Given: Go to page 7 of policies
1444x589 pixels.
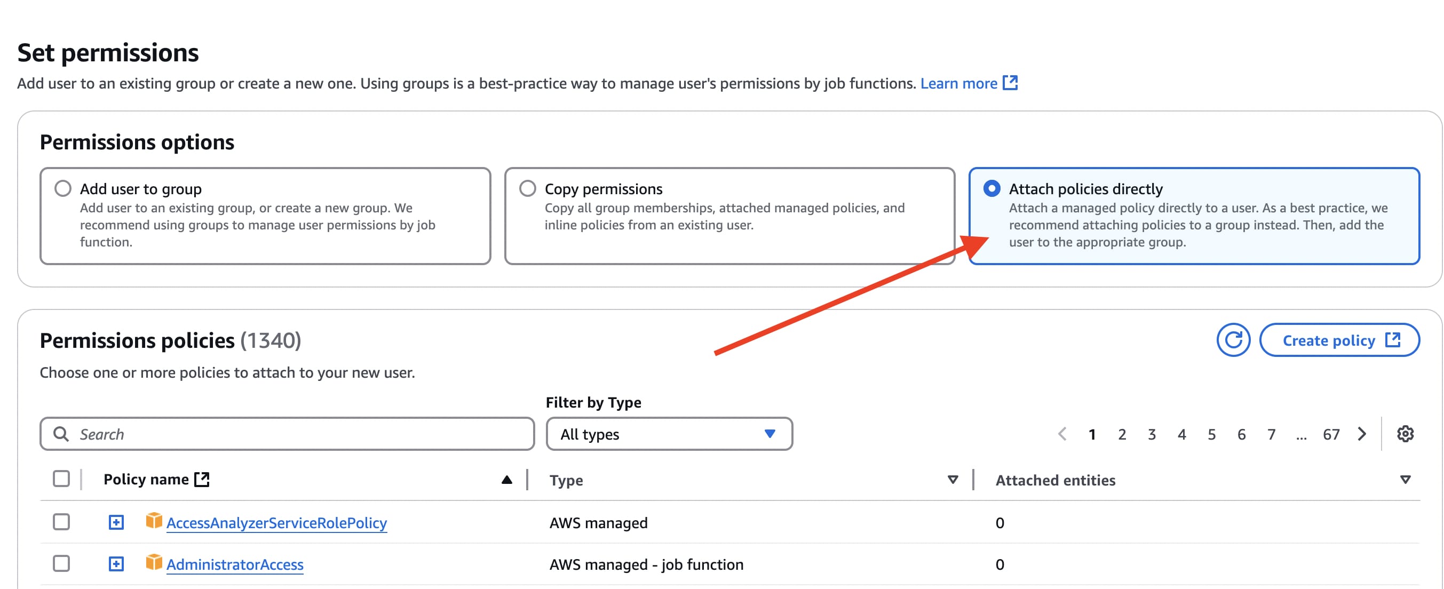Looking at the screenshot, I should coord(1271,434).
